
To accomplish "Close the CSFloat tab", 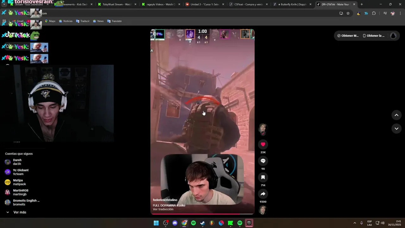I will (x=267, y=4).
